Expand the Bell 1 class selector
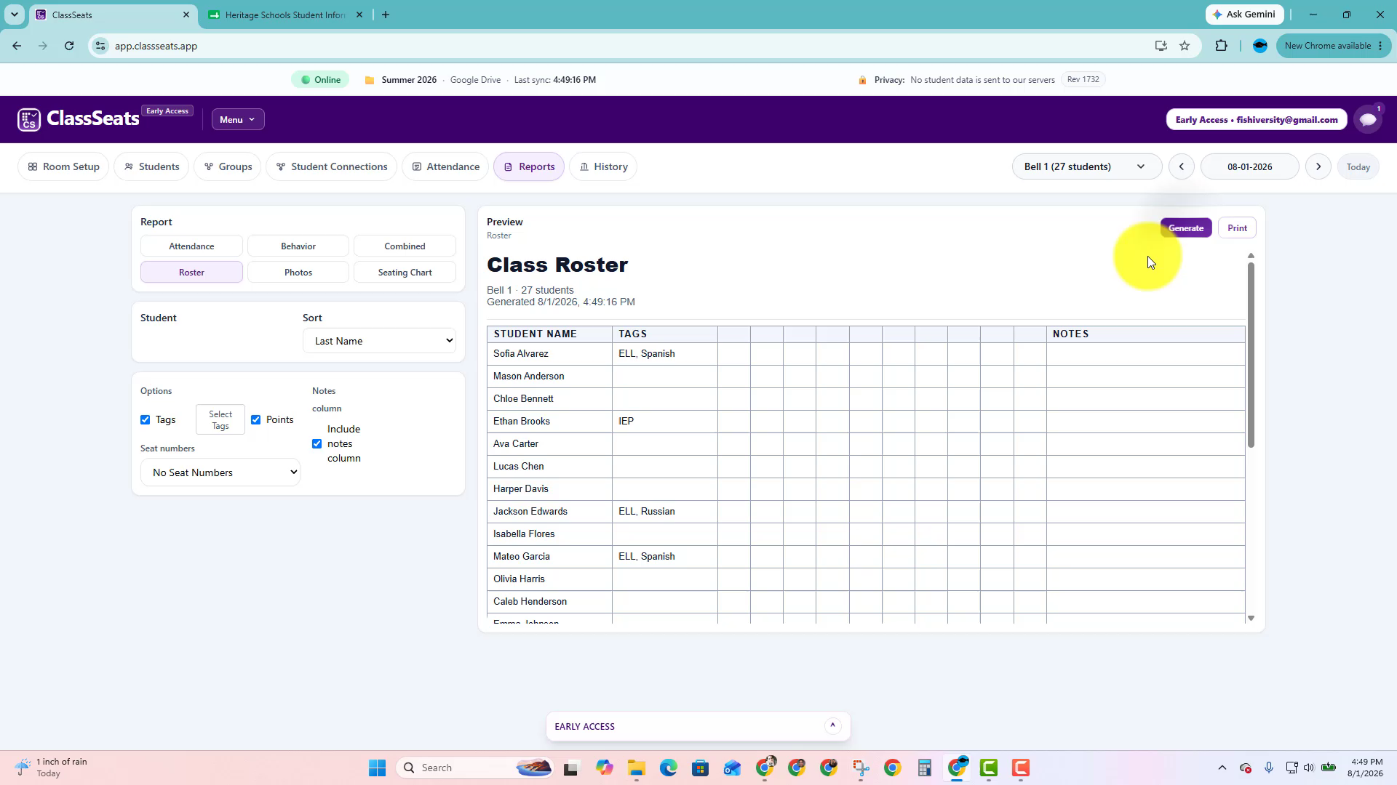This screenshot has height=785, width=1397. coord(1086,166)
